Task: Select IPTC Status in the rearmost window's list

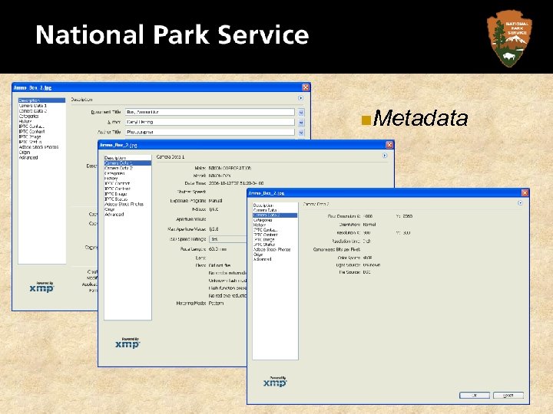Action: pos(30,142)
